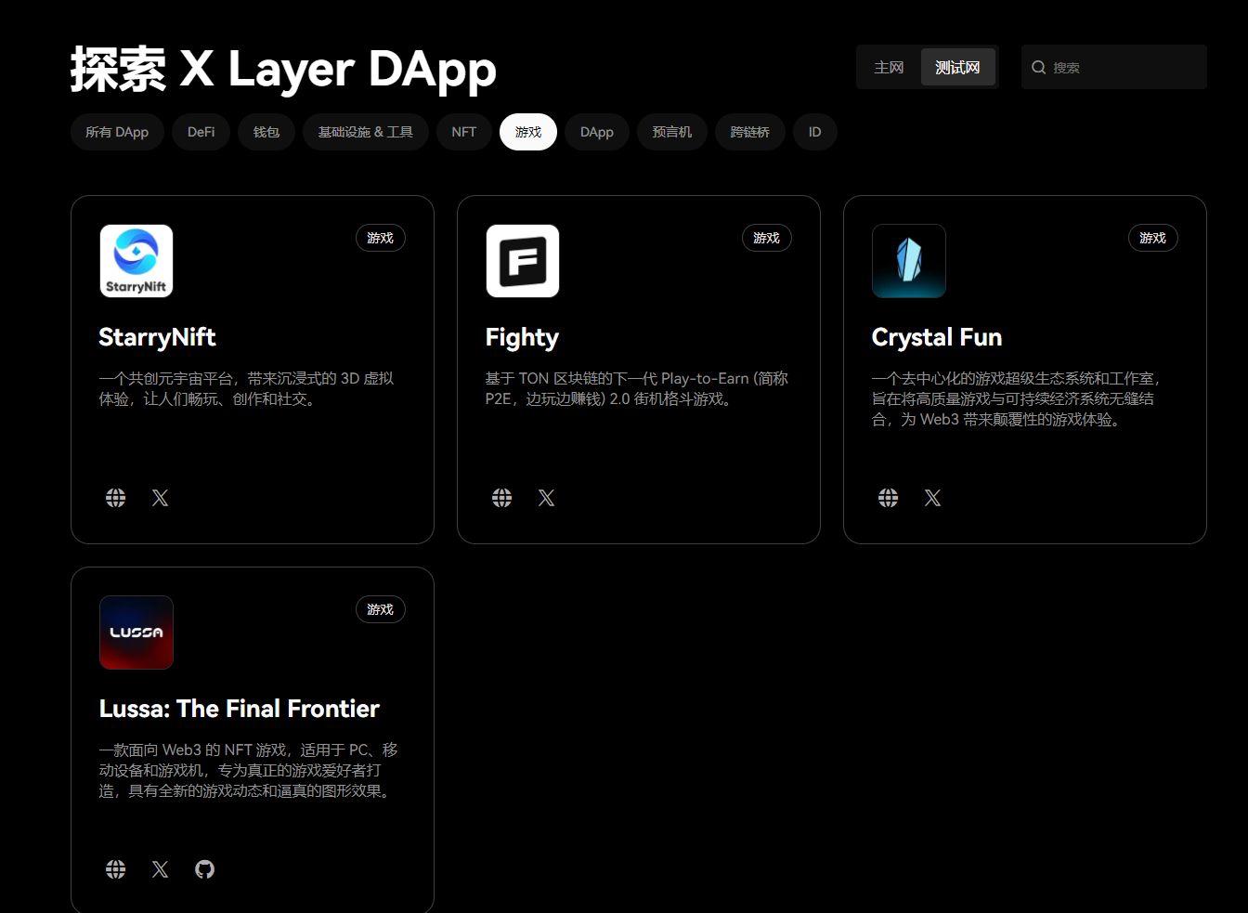The width and height of the screenshot is (1248, 913).
Task: Click the StarryNift description text
Action: [247, 389]
